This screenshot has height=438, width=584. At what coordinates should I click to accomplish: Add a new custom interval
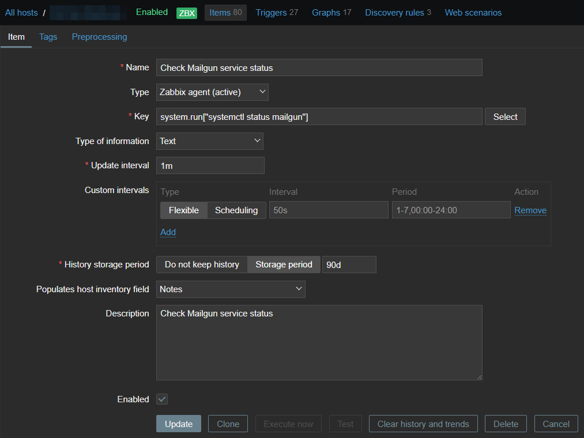[x=168, y=232]
